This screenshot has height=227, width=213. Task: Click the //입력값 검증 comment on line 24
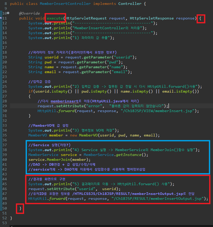pyautogui.click(x=39, y=82)
